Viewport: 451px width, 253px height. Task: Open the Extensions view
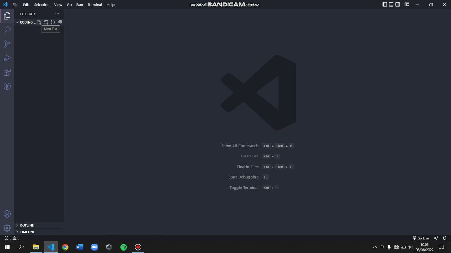click(7, 72)
